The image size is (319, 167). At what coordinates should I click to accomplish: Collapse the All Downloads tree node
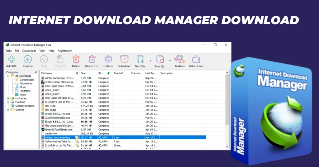click(x=8, y=76)
